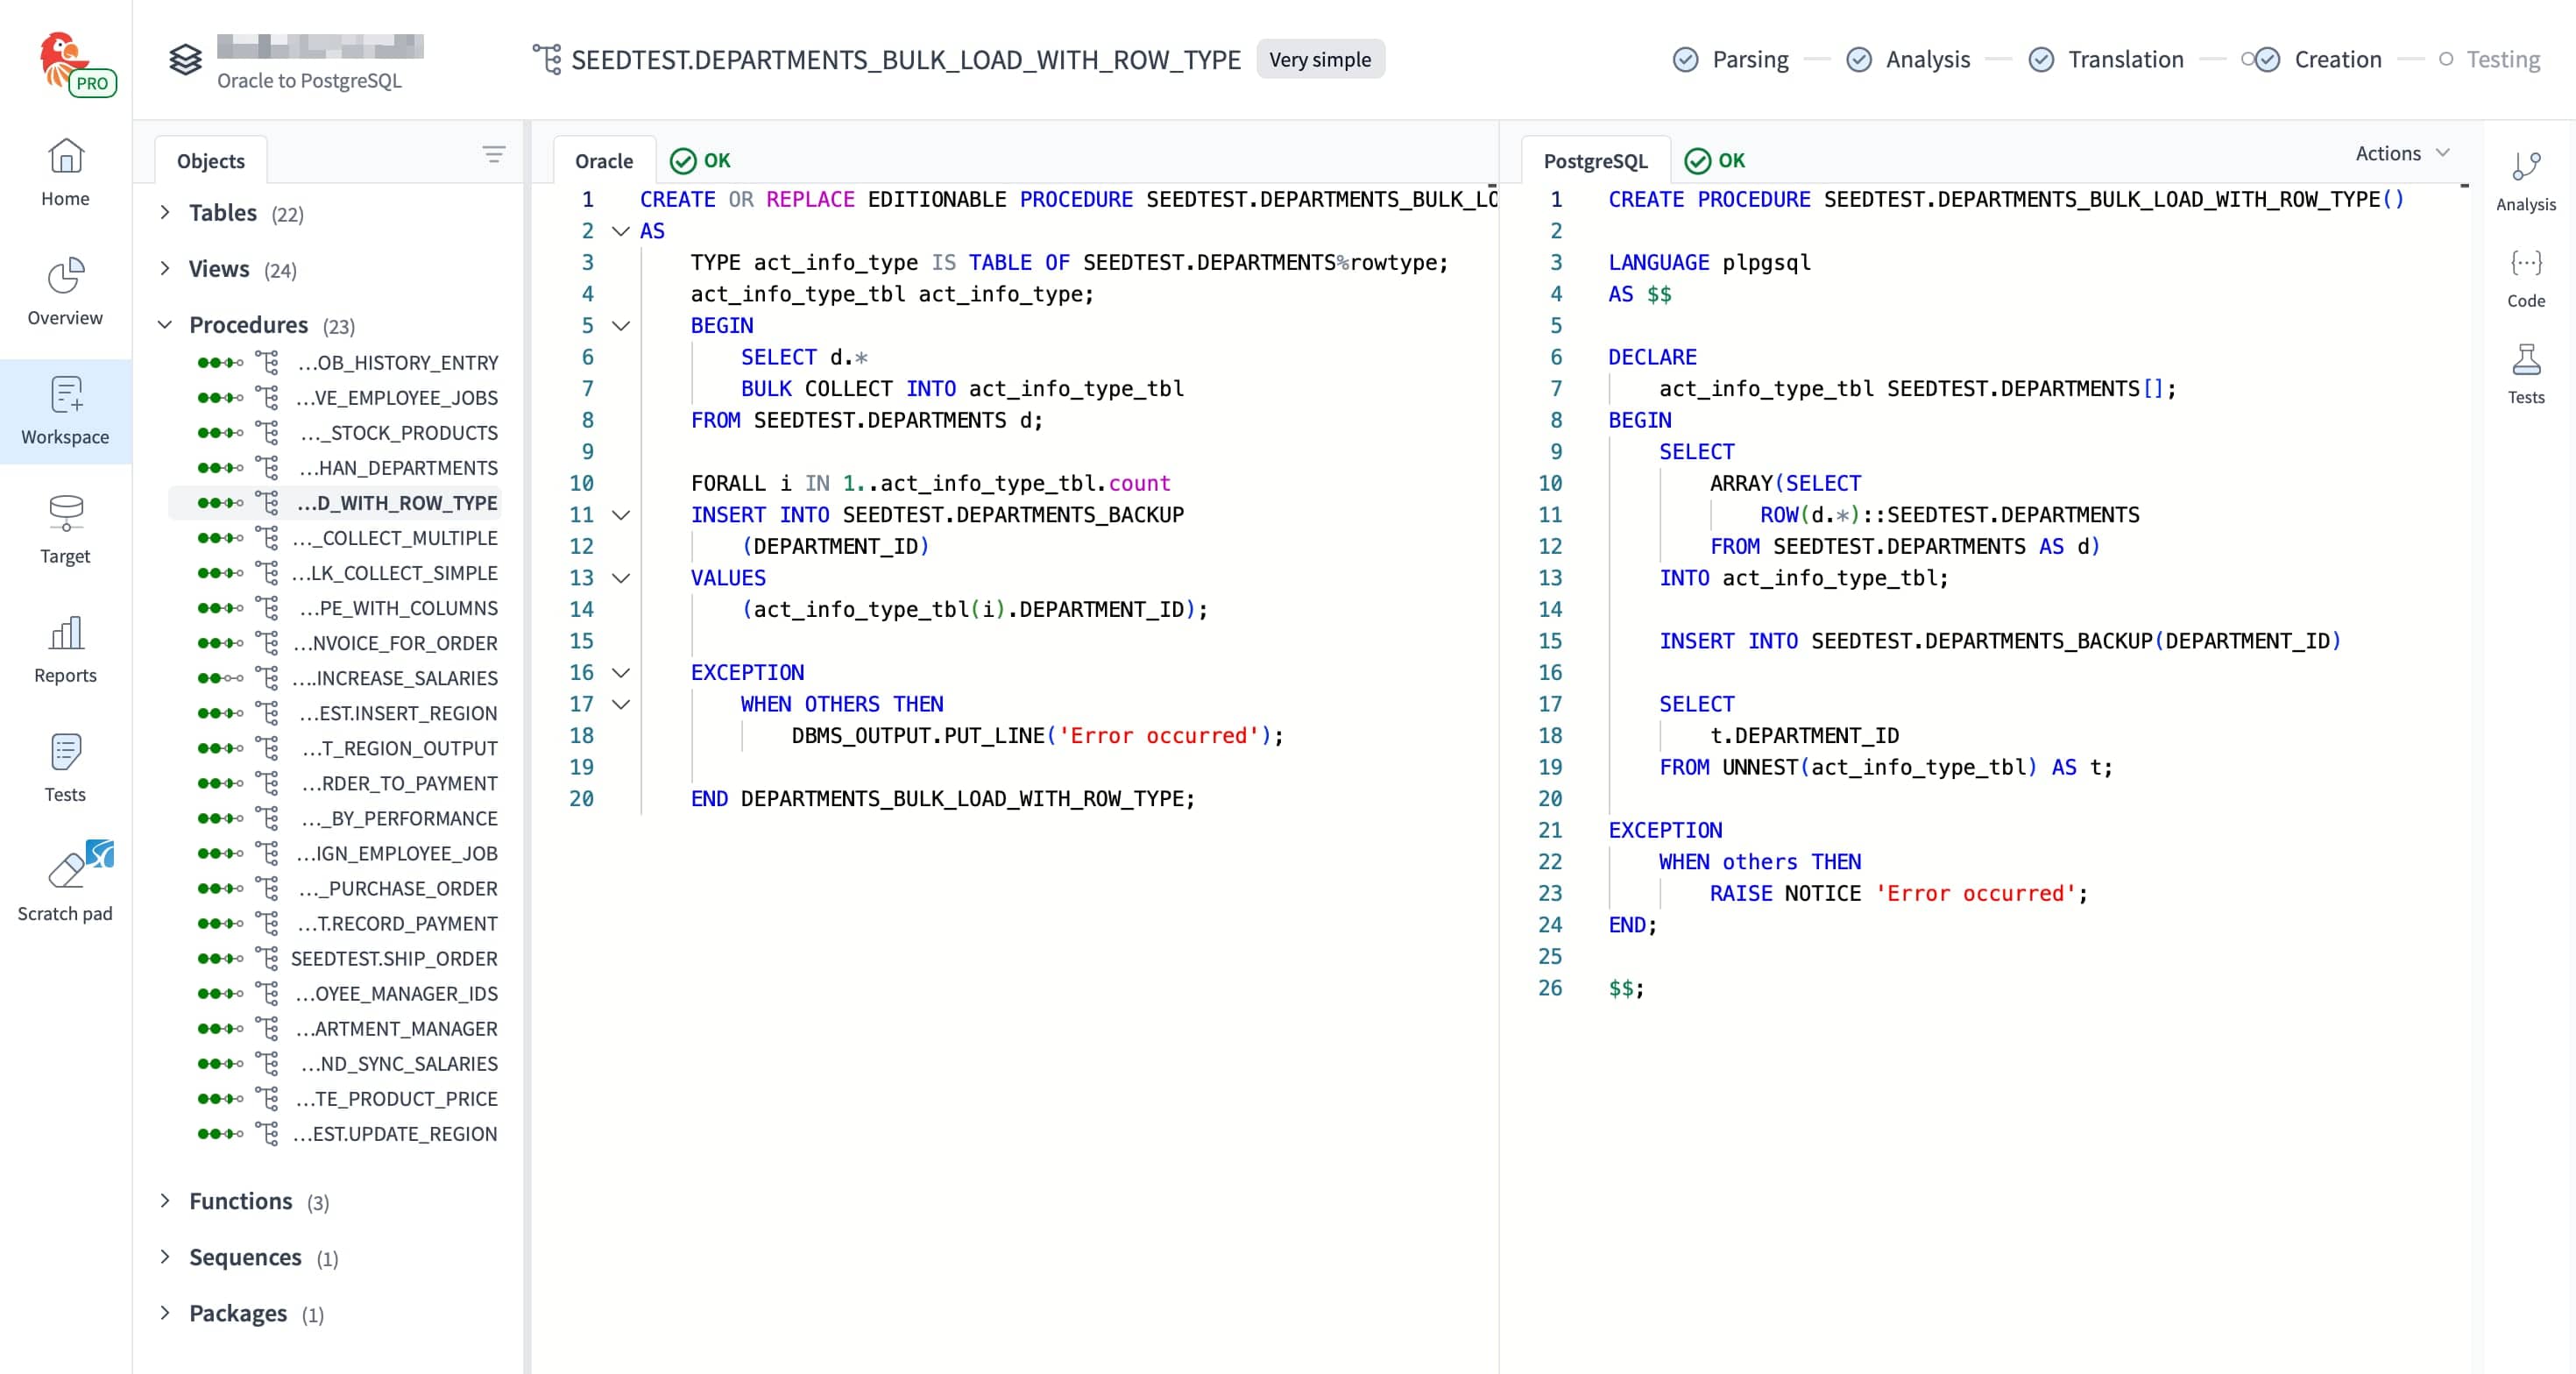Select the SEEDTEST.SHIP_ORDER procedure
This screenshot has height=1374, width=2576.
click(395, 958)
